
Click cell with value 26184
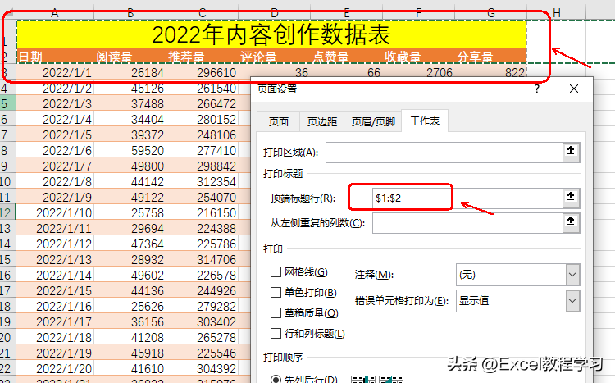[130, 73]
